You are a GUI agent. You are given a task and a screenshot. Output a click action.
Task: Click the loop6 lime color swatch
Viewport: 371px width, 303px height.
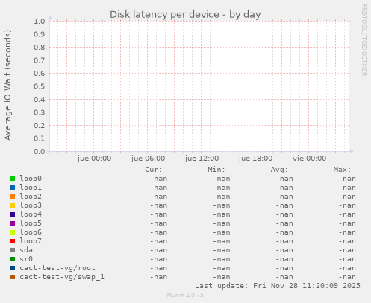coord(13,232)
